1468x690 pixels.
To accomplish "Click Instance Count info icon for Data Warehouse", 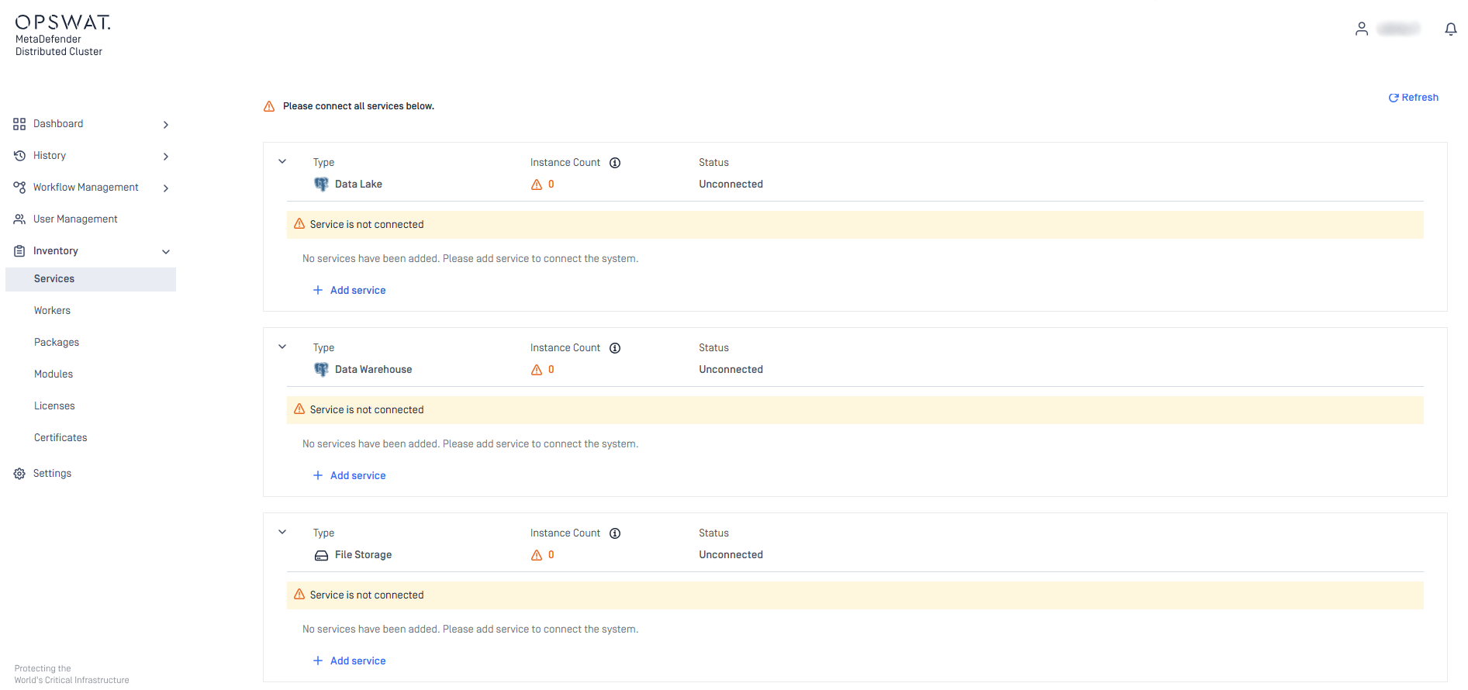I will (615, 348).
